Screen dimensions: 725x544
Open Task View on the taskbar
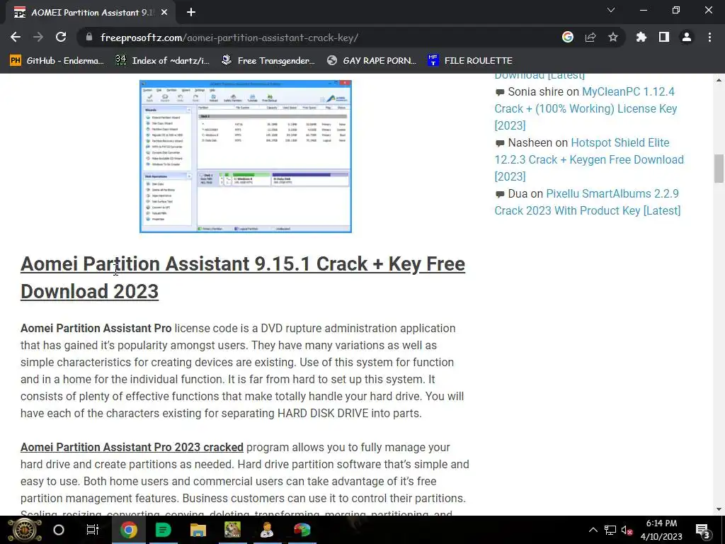tap(93, 530)
